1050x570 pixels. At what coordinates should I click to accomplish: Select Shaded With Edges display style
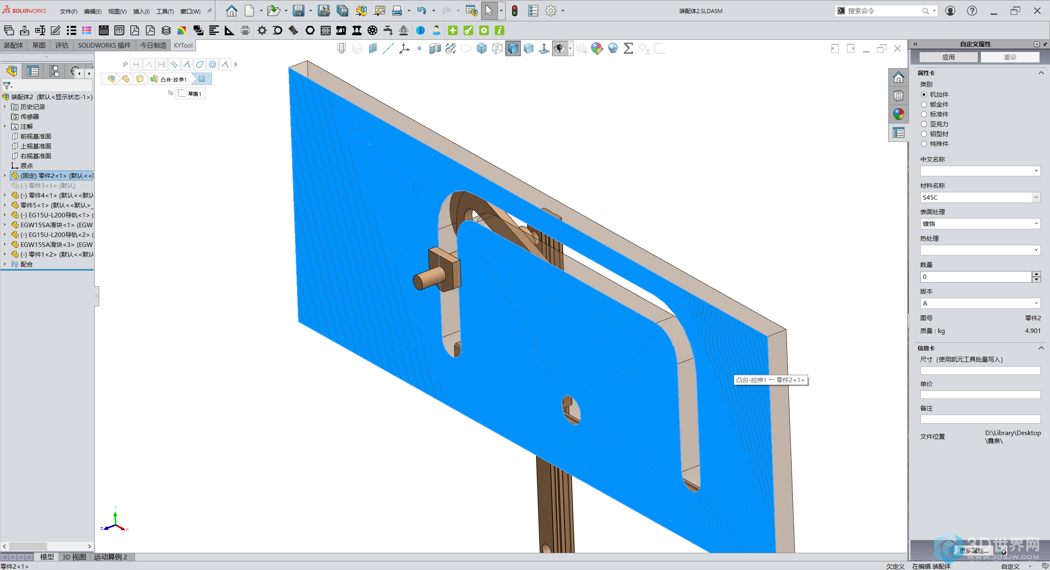coord(513,48)
